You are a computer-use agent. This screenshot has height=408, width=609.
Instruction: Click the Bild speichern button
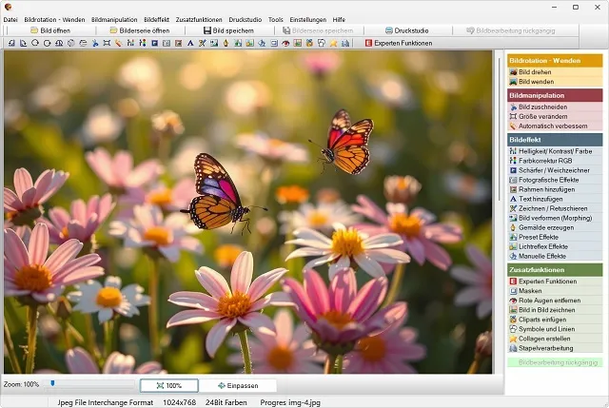226,30
